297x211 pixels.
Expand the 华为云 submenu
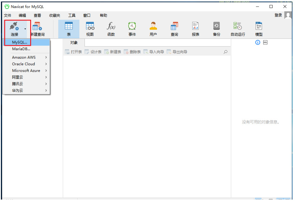(27, 90)
